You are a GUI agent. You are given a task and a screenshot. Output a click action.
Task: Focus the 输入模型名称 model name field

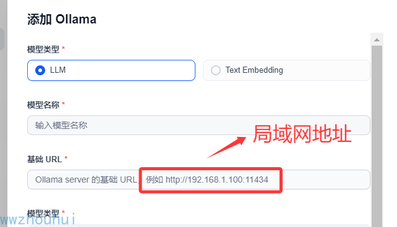198,125
